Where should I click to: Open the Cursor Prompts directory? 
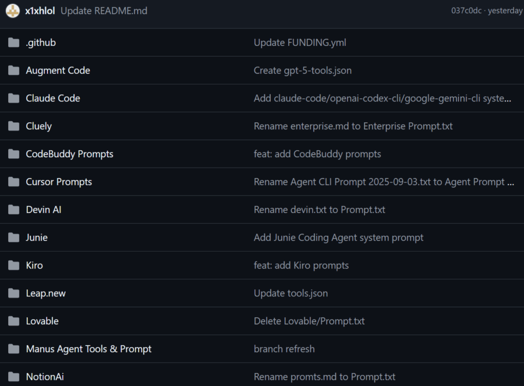pyautogui.click(x=59, y=182)
